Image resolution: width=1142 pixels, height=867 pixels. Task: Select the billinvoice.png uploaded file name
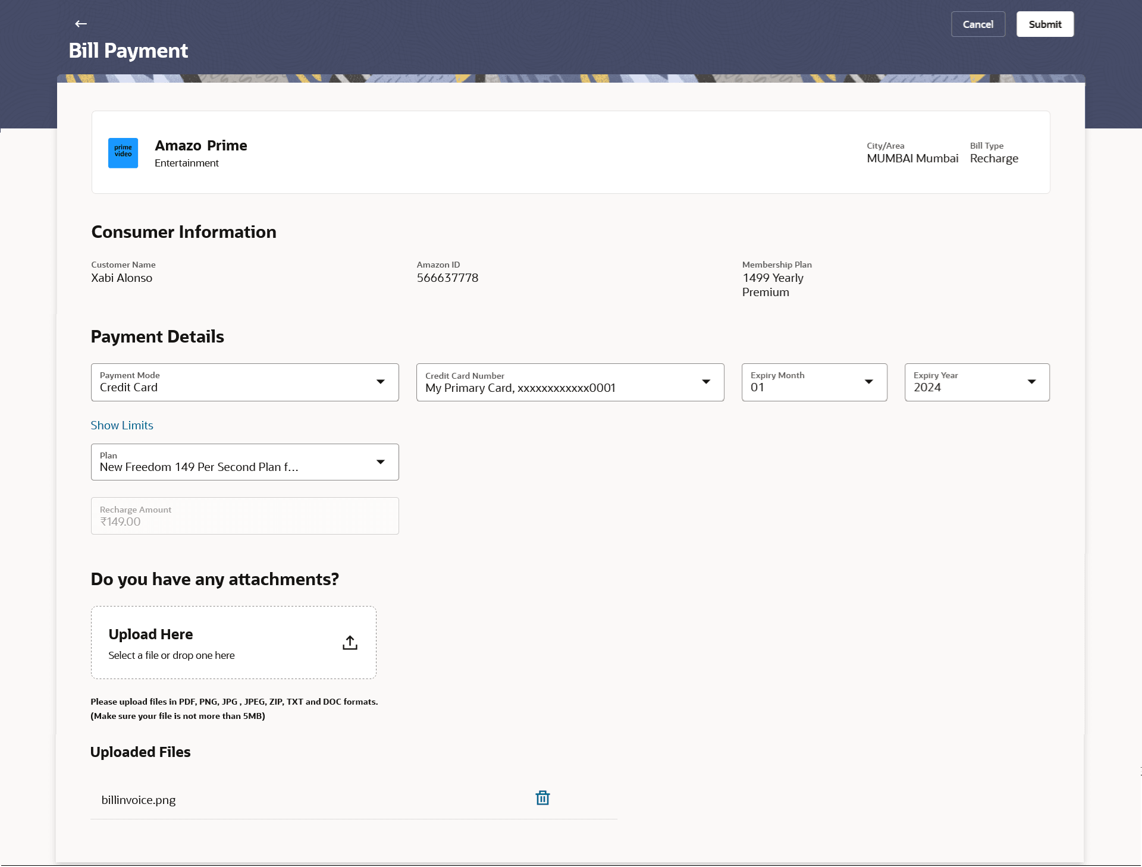139,800
